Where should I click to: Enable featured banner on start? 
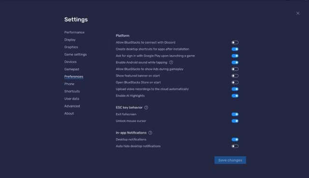tap(235, 76)
